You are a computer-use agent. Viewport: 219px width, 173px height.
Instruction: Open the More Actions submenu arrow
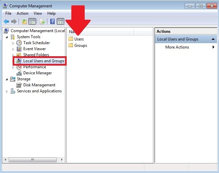point(213,47)
